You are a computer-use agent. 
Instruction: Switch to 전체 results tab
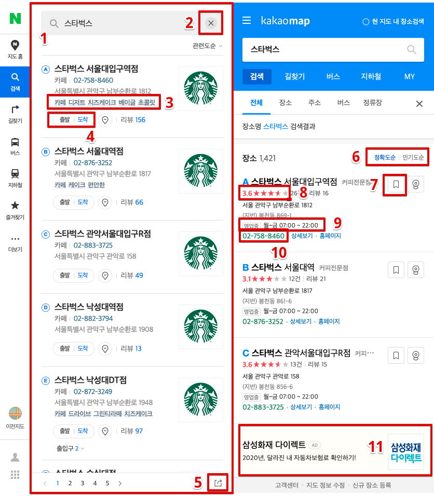pos(256,103)
